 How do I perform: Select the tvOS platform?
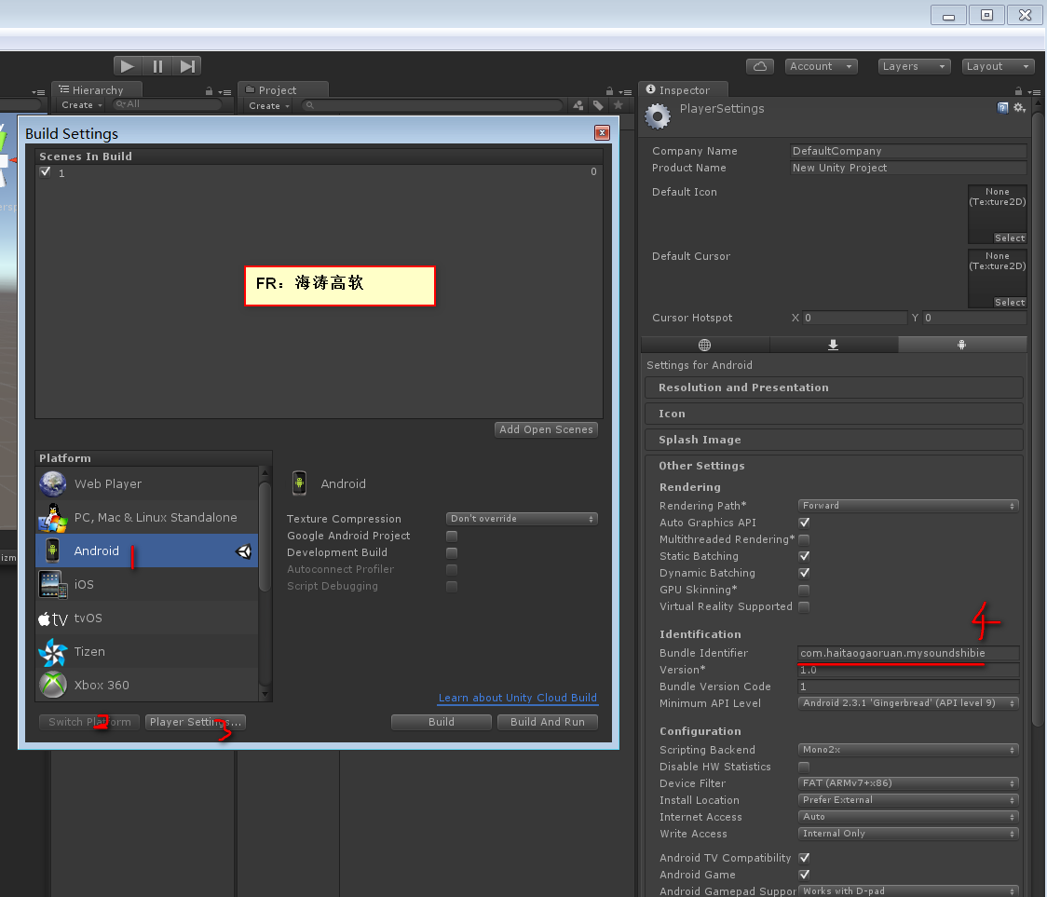pyautogui.click(x=147, y=618)
